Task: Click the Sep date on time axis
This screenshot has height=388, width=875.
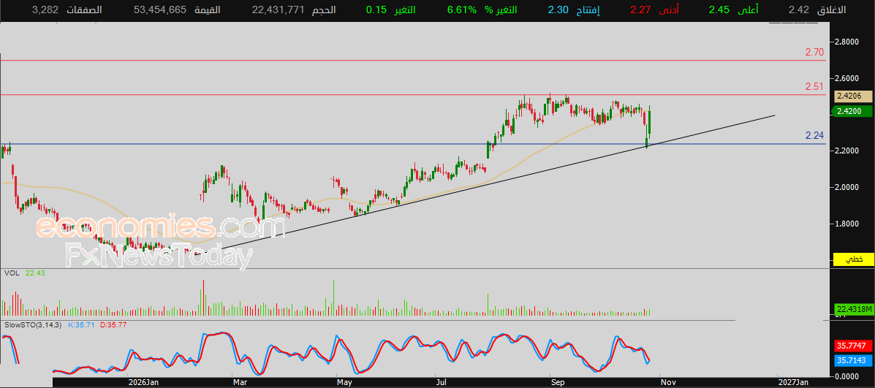Action: [x=558, y=382]
